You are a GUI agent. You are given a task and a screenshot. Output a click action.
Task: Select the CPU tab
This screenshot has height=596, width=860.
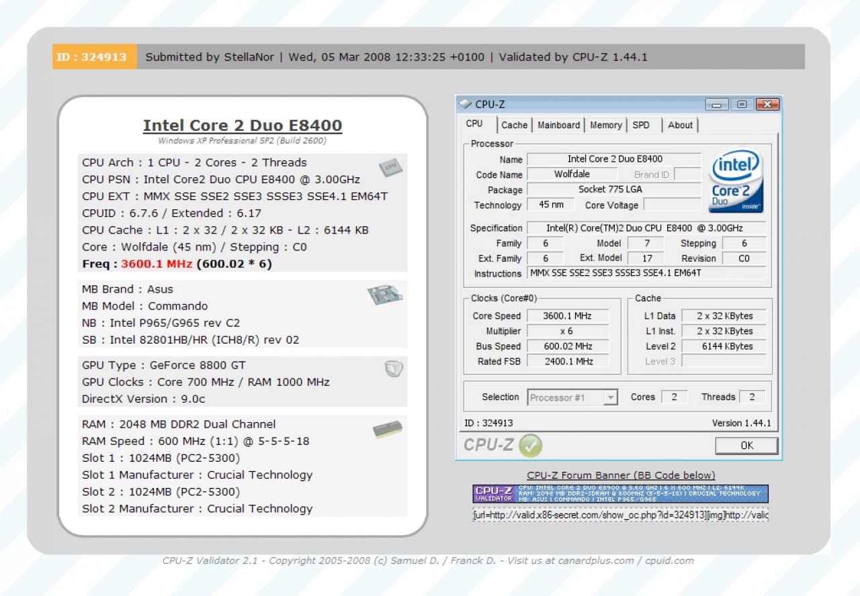click(x=474, y=123)
